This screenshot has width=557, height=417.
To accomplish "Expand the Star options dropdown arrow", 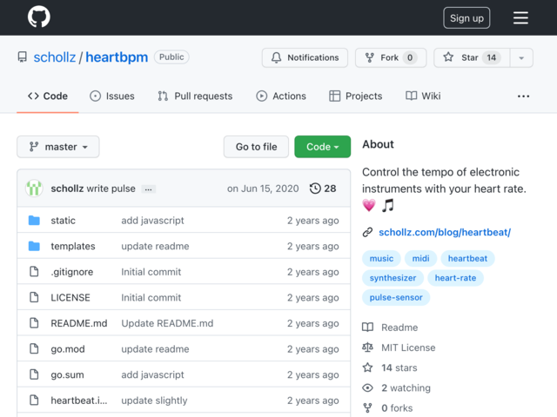I will [521, 58].
